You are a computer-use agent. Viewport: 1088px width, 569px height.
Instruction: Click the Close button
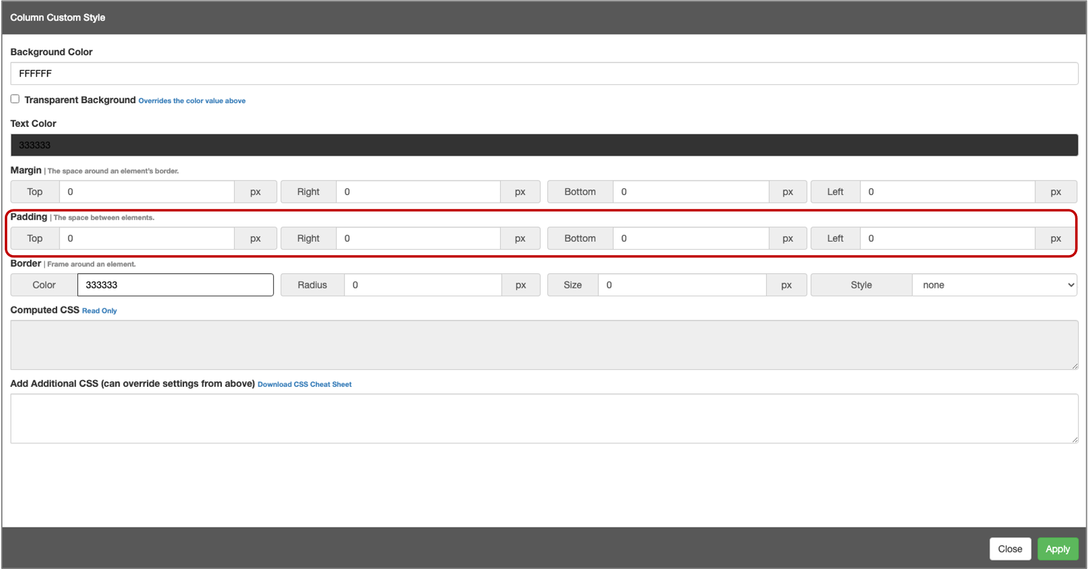point(1010,549)
